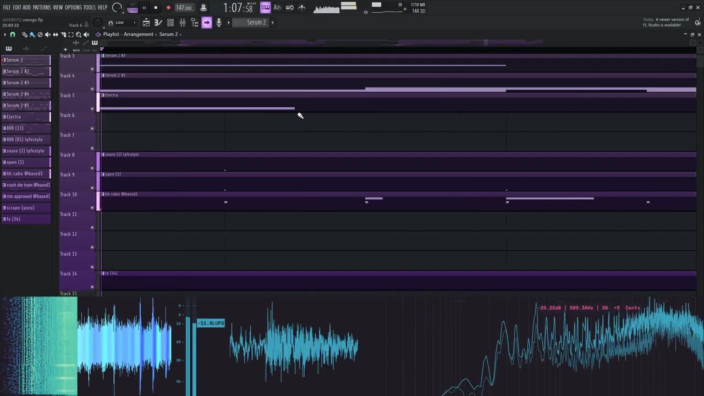Image resolution: width=704 pixels, height=396 pixels.
Task: Select the Delete tool
Action: pyautogui.click(x=40, y=35)
